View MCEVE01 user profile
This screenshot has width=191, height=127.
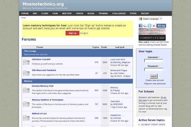click(118, 104)
